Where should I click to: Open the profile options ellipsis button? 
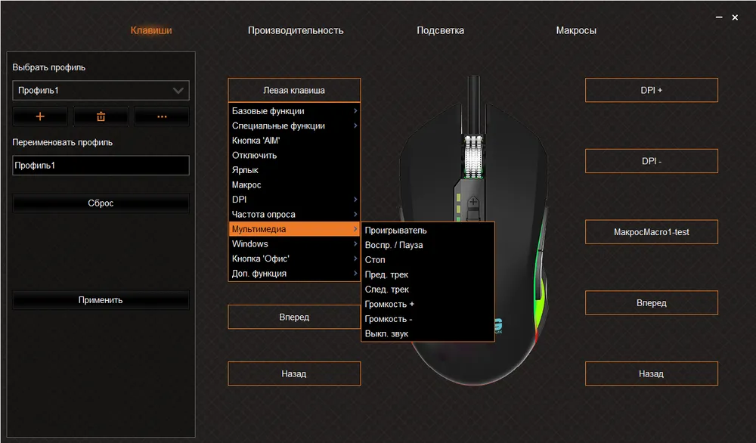[162, 116]
